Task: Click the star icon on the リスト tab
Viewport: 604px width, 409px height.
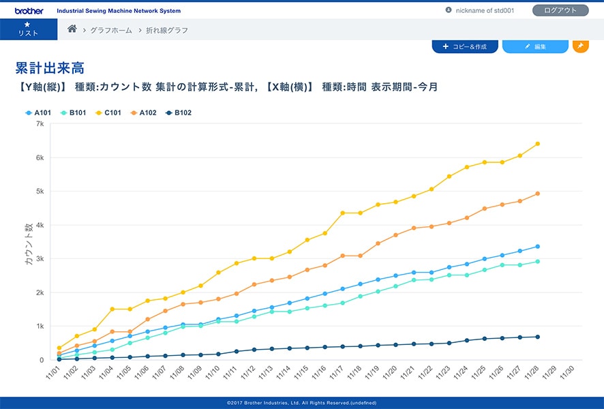Action: (x=27, y=23)
